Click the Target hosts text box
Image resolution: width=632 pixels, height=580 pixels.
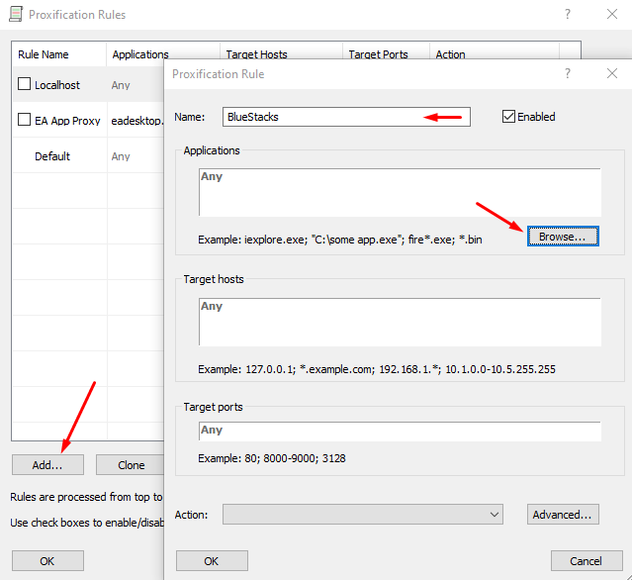pyautogui.click(x=400, y=322)
